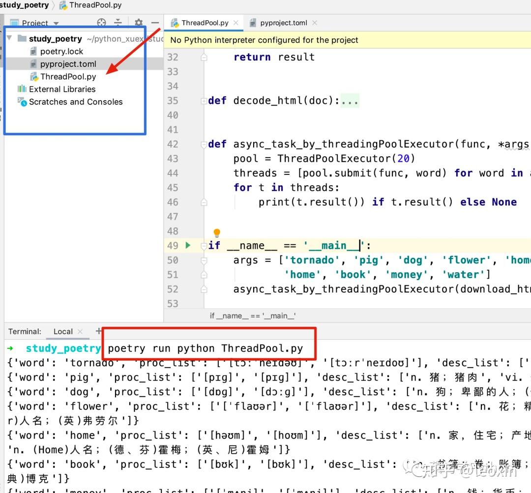This screenshot has width=531, height=493.
Task: Click the terminal command poetry run python
Action: 206,348
